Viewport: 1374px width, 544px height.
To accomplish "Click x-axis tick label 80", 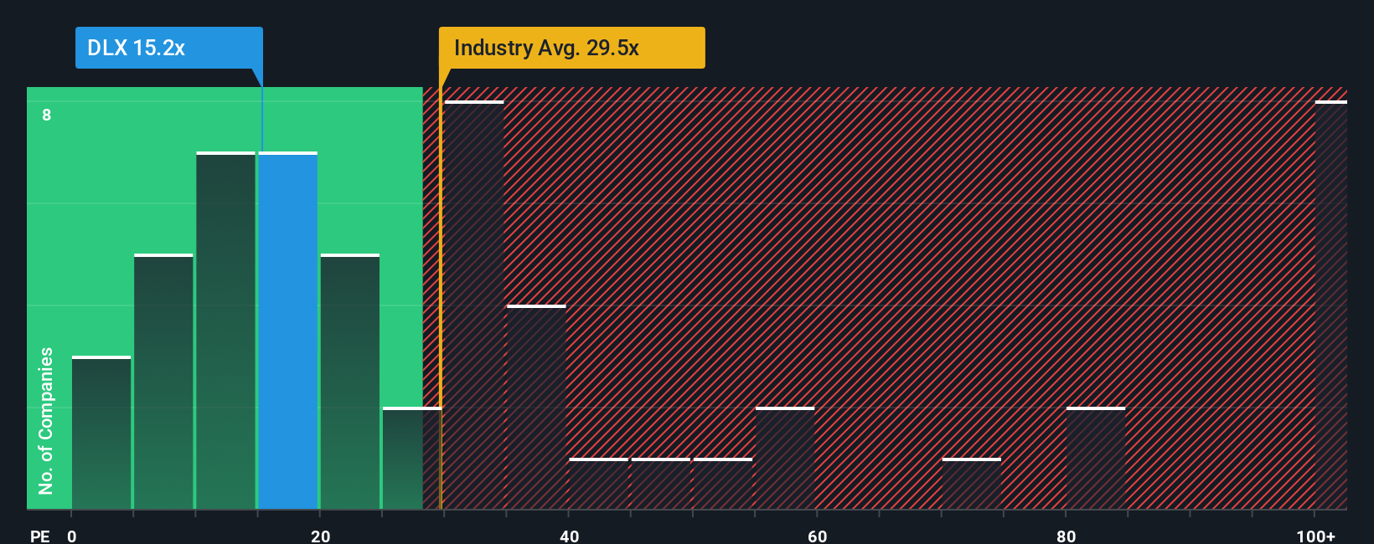I will tap(1066, 536).
